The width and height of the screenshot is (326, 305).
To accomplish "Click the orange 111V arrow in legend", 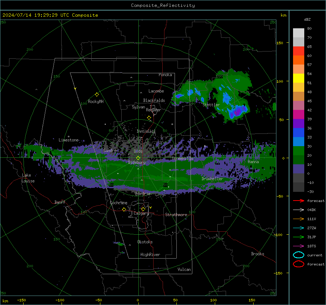I will pyautogui.click(x=298, y=219).
